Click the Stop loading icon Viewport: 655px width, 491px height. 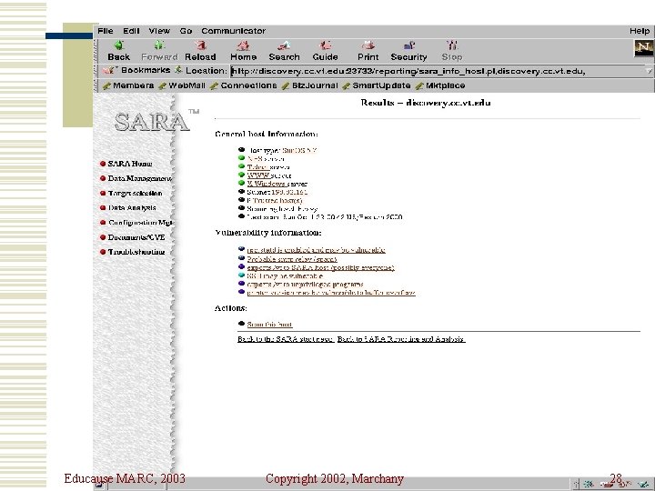pyautogui.click(x=452, y=45)
